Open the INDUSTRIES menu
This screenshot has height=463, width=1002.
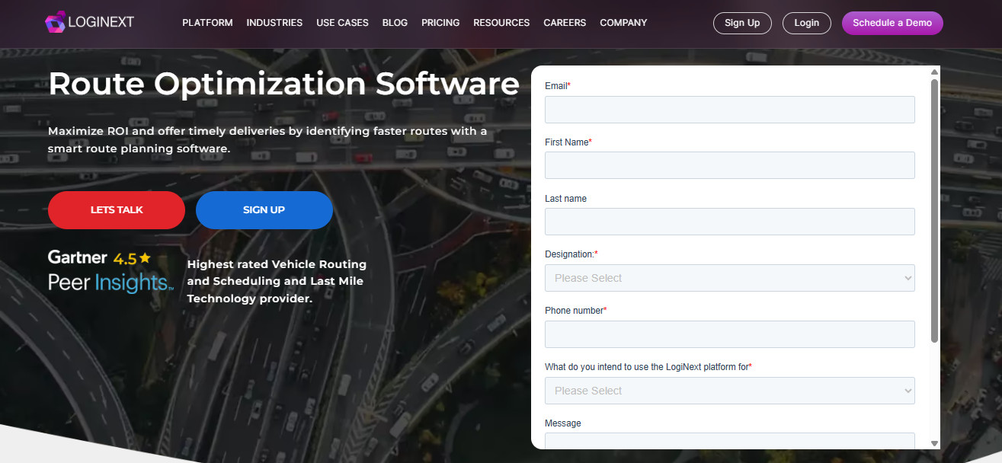pyautogui.click(x=274, y=23)
